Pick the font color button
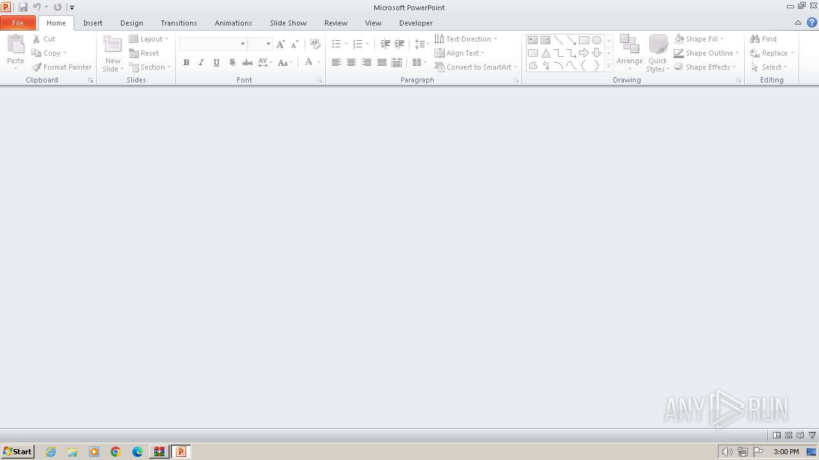Screen dimensions: 819x460 [309, 63]
